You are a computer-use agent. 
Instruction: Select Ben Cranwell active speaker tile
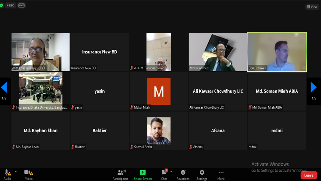(x=277, y=52)
